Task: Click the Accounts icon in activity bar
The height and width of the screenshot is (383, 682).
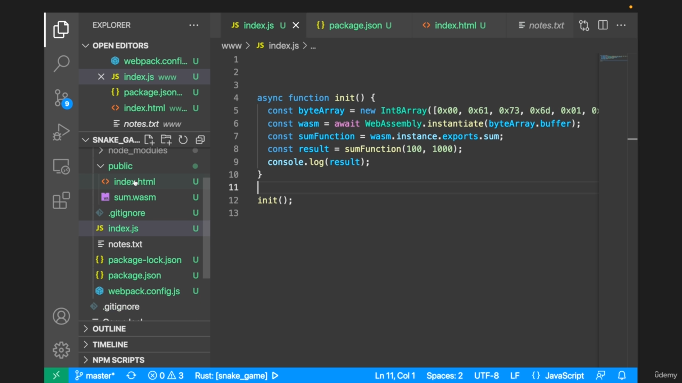Action: (61, 317)
